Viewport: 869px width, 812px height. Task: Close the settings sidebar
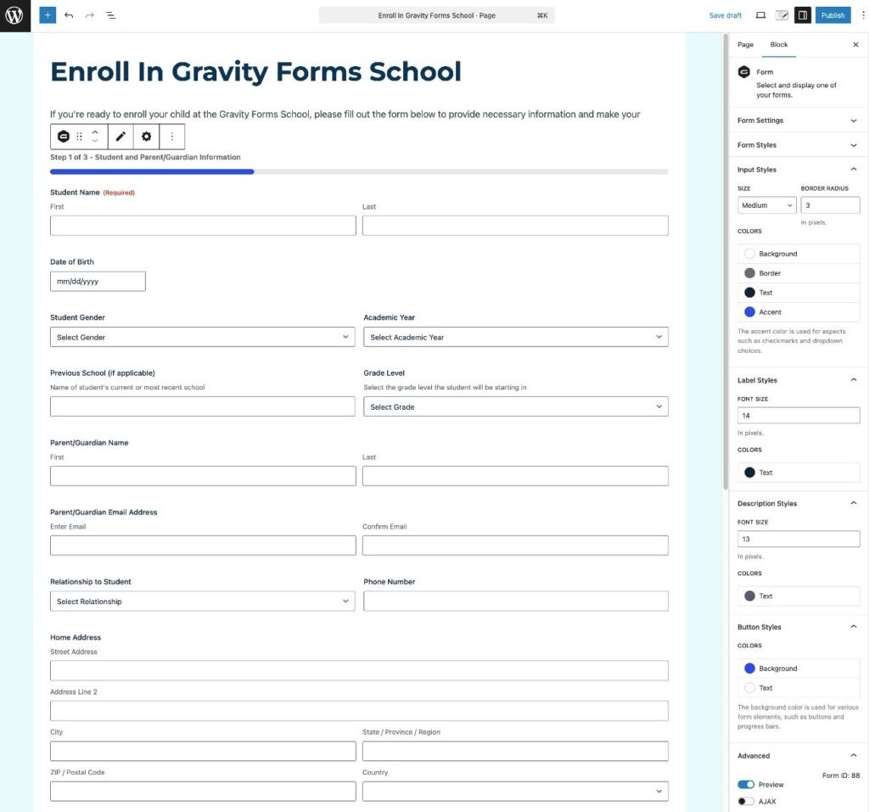pyautogui.click(x=855, y=44)
